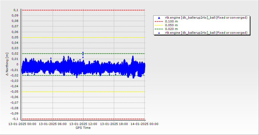The height and width of the screenshot is (135, 259).
Task: Click the 13-01-2025 06:00 time label
Action: [x=53, y=124]
